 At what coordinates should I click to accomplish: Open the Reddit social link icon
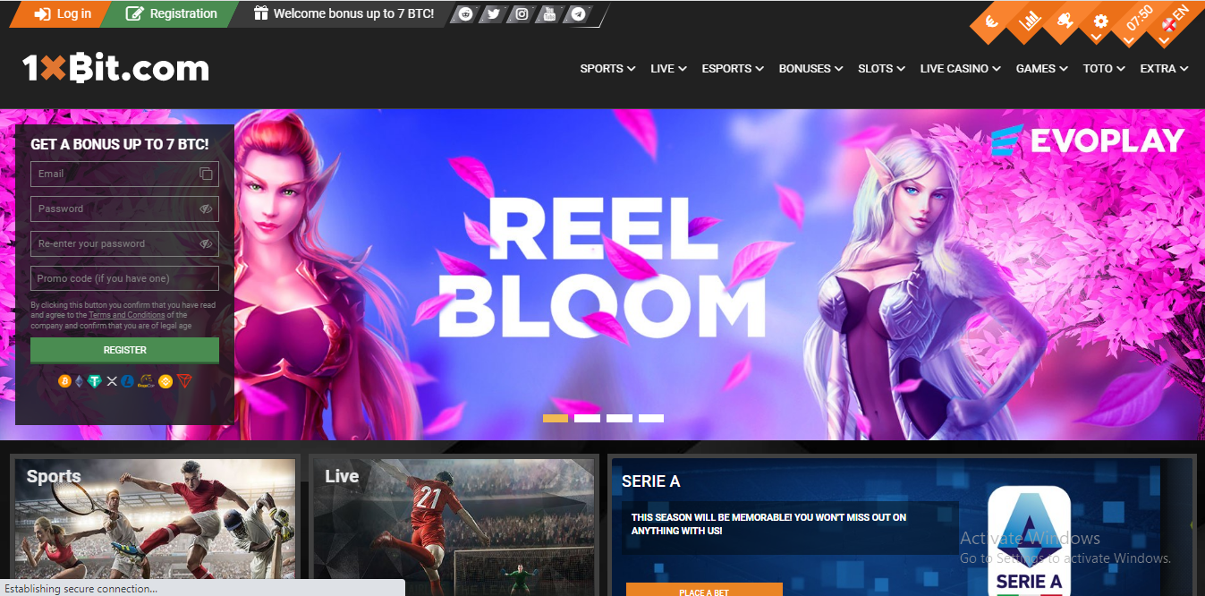coord(465,14)
